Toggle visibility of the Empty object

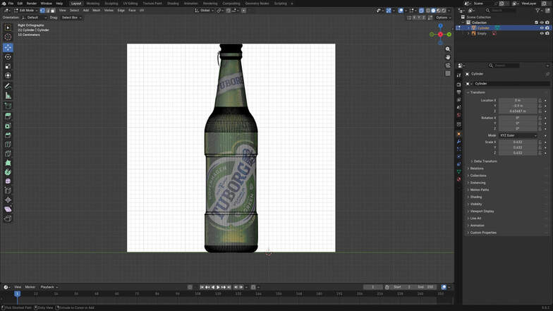(542, 33)
